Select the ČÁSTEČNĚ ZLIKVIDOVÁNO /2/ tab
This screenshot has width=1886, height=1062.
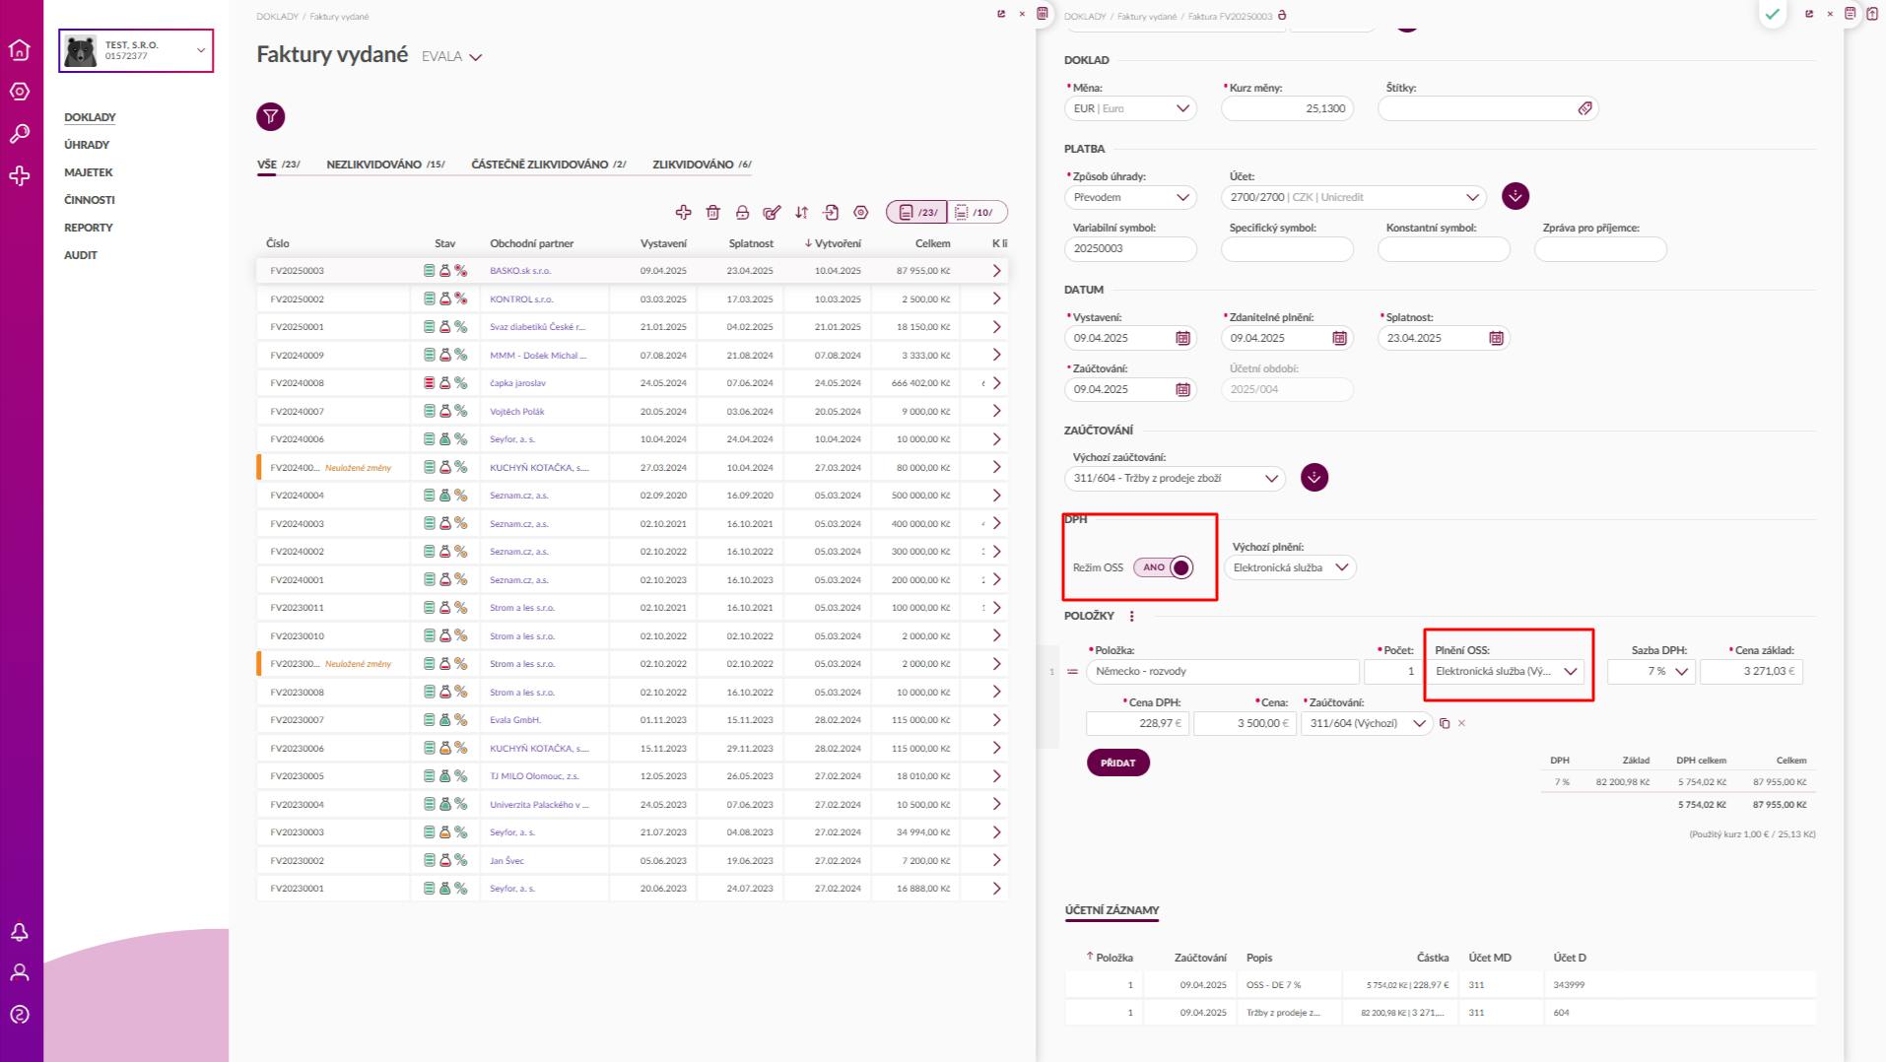pos(549,165)
